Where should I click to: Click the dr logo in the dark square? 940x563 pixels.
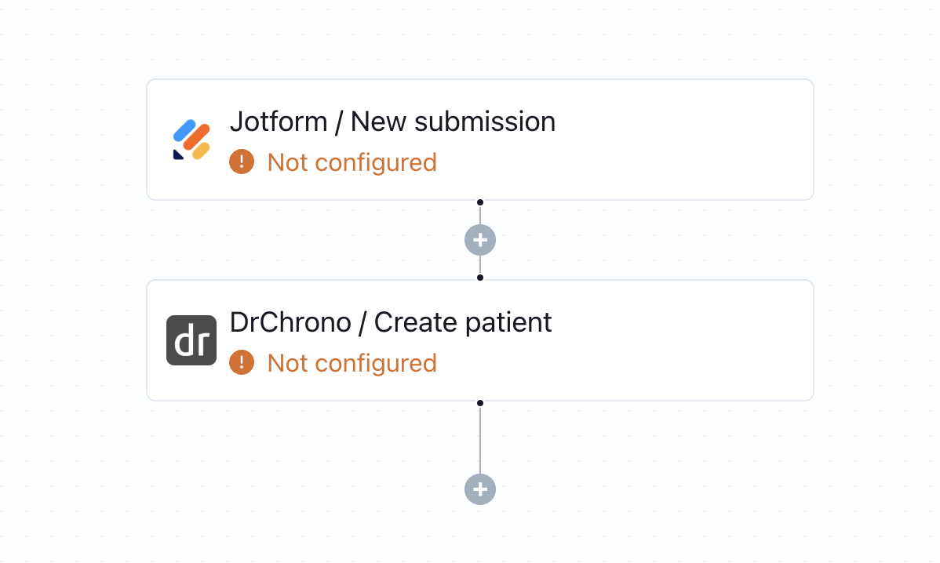pyautogui.click(x=191, y=340)
